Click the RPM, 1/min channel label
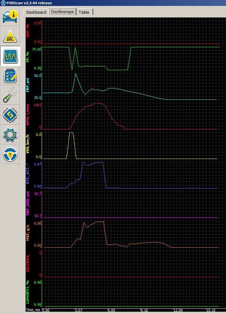The height and width of the screenshot is (314, 226). [x=28, y=116]
